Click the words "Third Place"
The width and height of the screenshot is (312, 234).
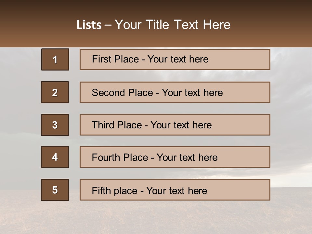click(117, 125)
